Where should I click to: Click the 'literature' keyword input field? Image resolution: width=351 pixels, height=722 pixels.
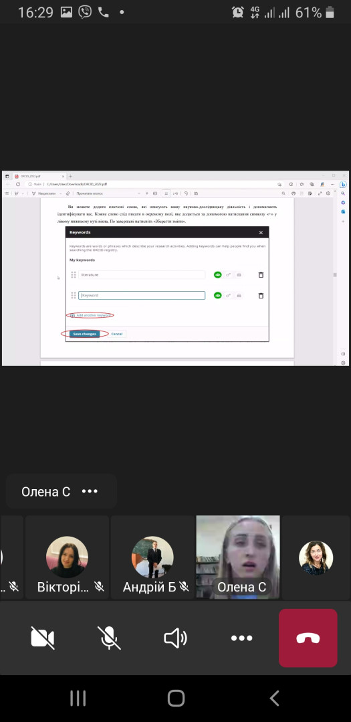(x=142, y=275)
